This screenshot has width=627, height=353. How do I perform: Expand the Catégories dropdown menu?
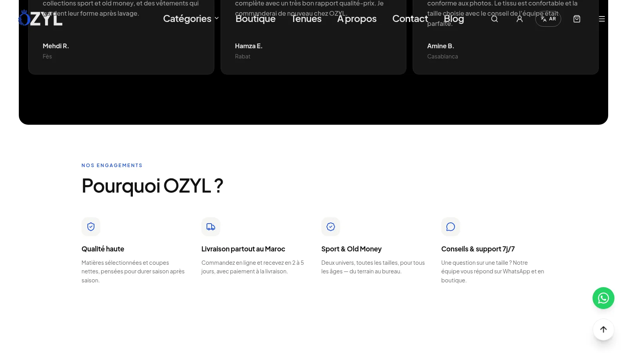[x=191, y=18]
